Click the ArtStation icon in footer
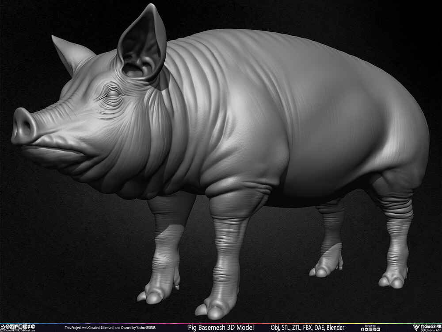 tap(3, 327)
